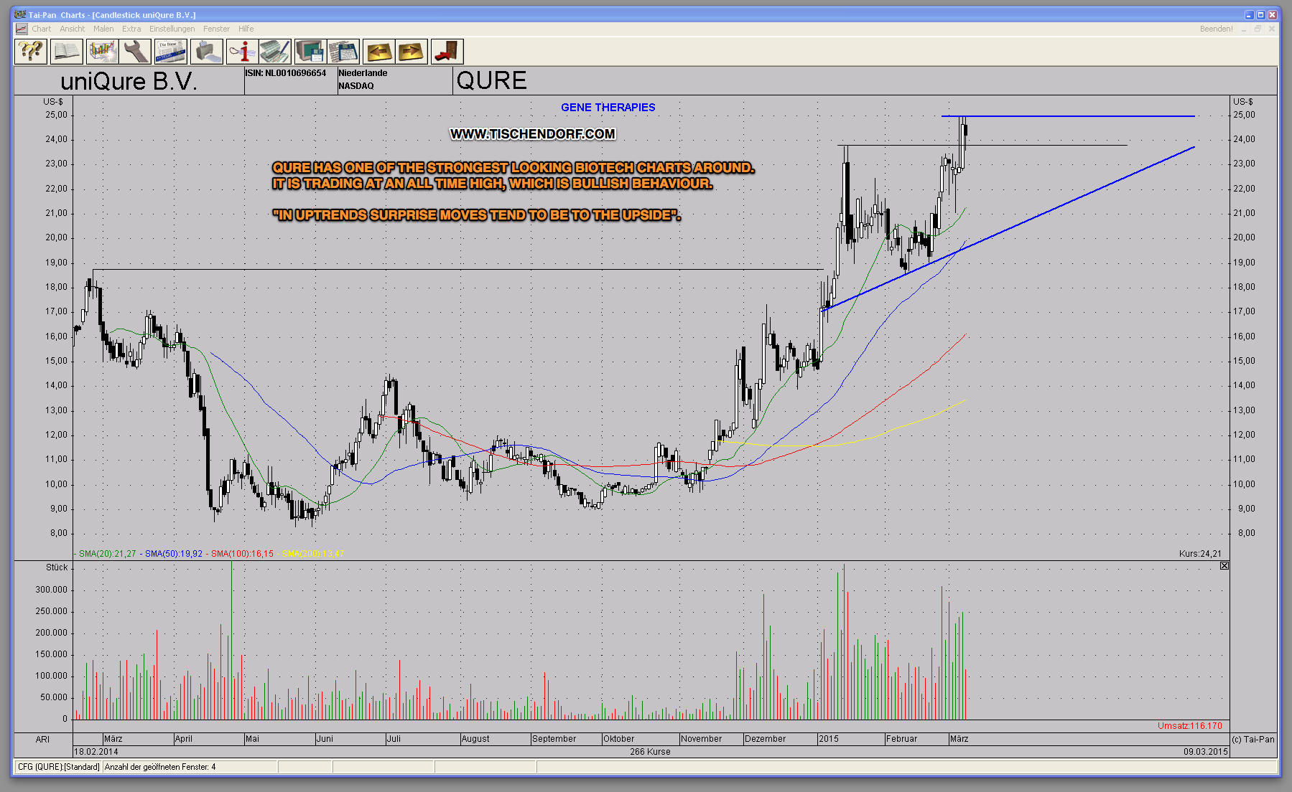Viewport: 1292px width, 792px height.
Task: Select the wrench settings tool
Action: (136, 52)
